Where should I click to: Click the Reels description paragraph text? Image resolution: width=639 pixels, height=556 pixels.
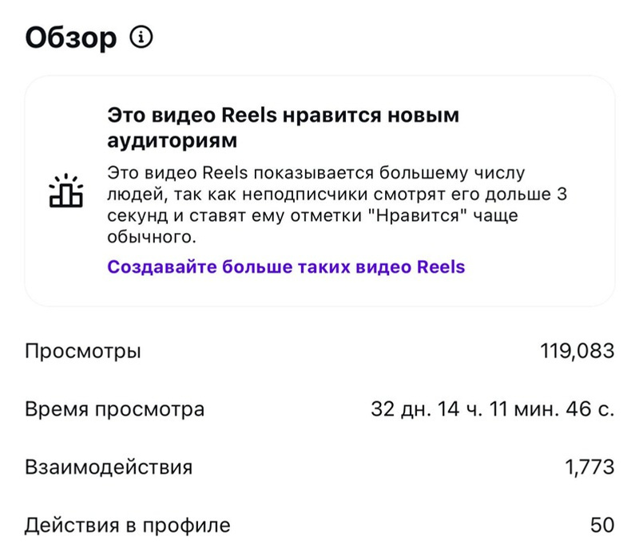337,205
